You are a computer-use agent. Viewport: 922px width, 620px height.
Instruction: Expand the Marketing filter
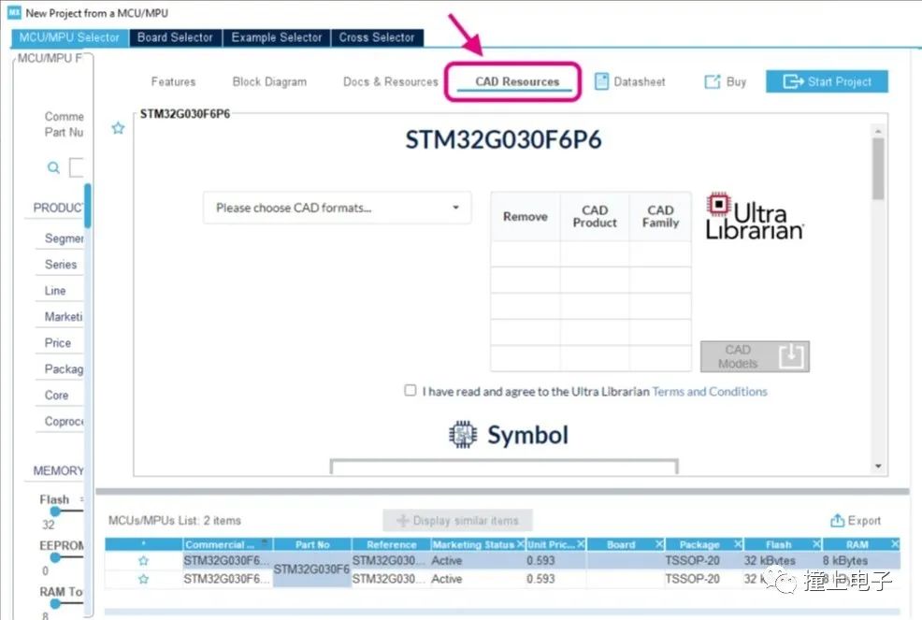pos(64,316)
